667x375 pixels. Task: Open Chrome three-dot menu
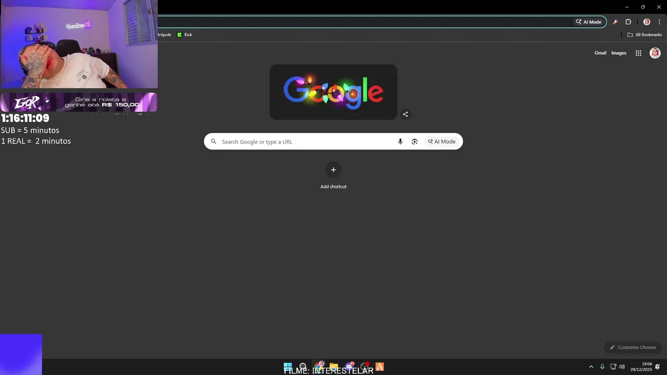pyautogui.click(x=659, y=22)
